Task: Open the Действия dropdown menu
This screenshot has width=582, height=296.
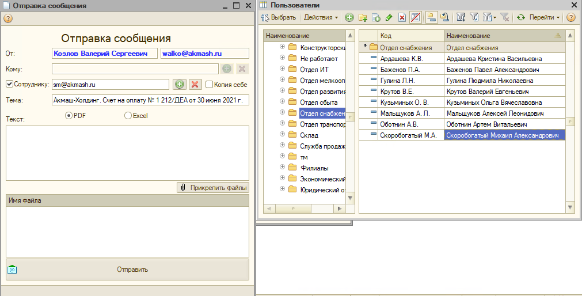Action: [x=321, y=17]
